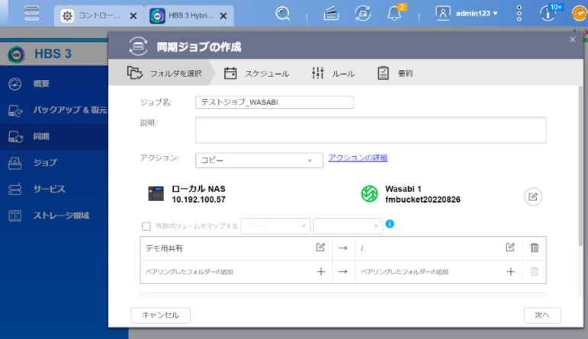Open the アクションの詳細 link
Viewport: 588px width, 339px height.
(358, 158)
